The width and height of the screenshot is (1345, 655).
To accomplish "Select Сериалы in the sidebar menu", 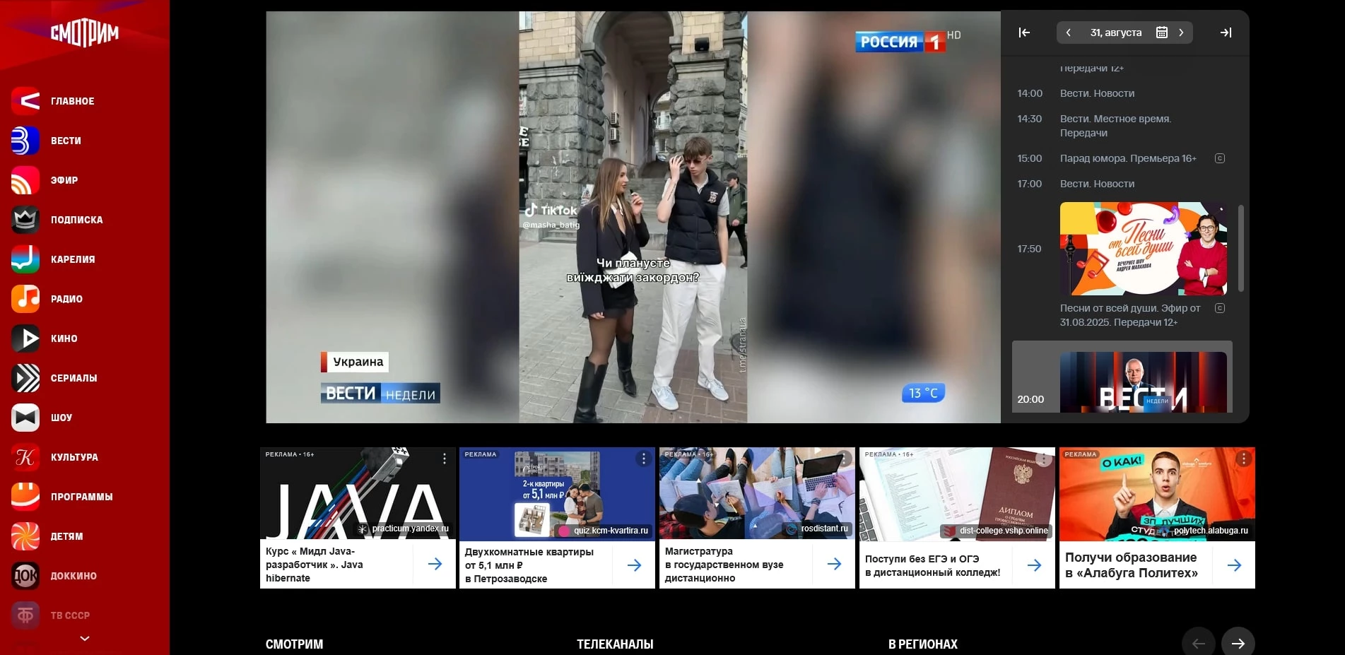I will click(x=74, y=378).
